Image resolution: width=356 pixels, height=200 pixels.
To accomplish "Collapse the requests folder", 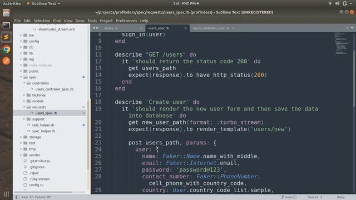I will [x=24, y=107].
